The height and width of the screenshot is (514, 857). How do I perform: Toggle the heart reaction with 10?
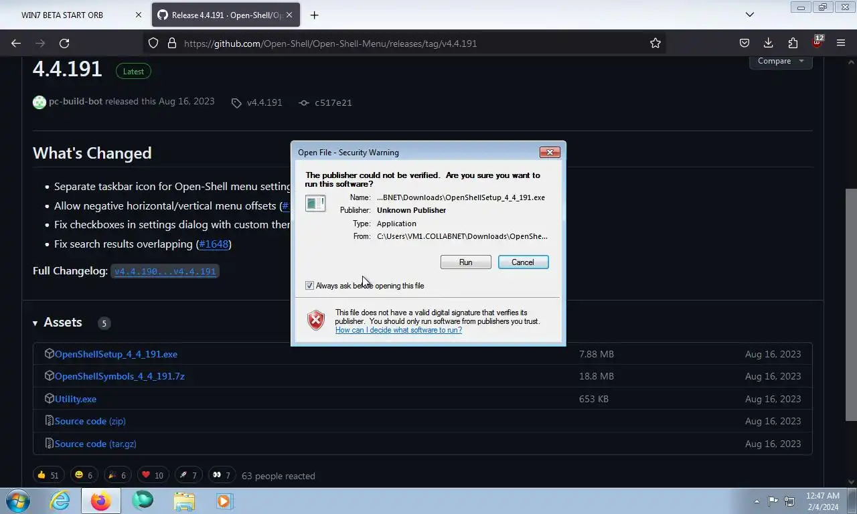(x=153, y=475)
